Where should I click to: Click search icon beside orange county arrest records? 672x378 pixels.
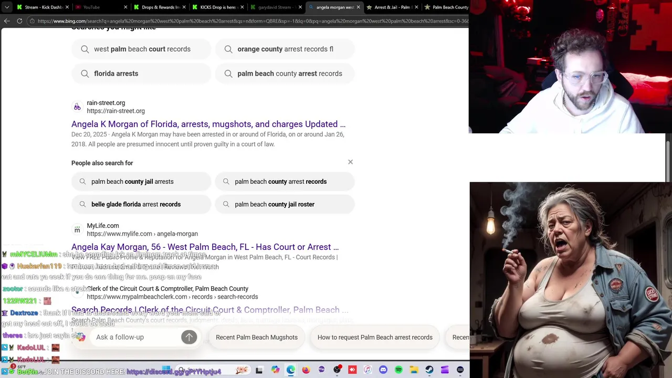[228, 49]
